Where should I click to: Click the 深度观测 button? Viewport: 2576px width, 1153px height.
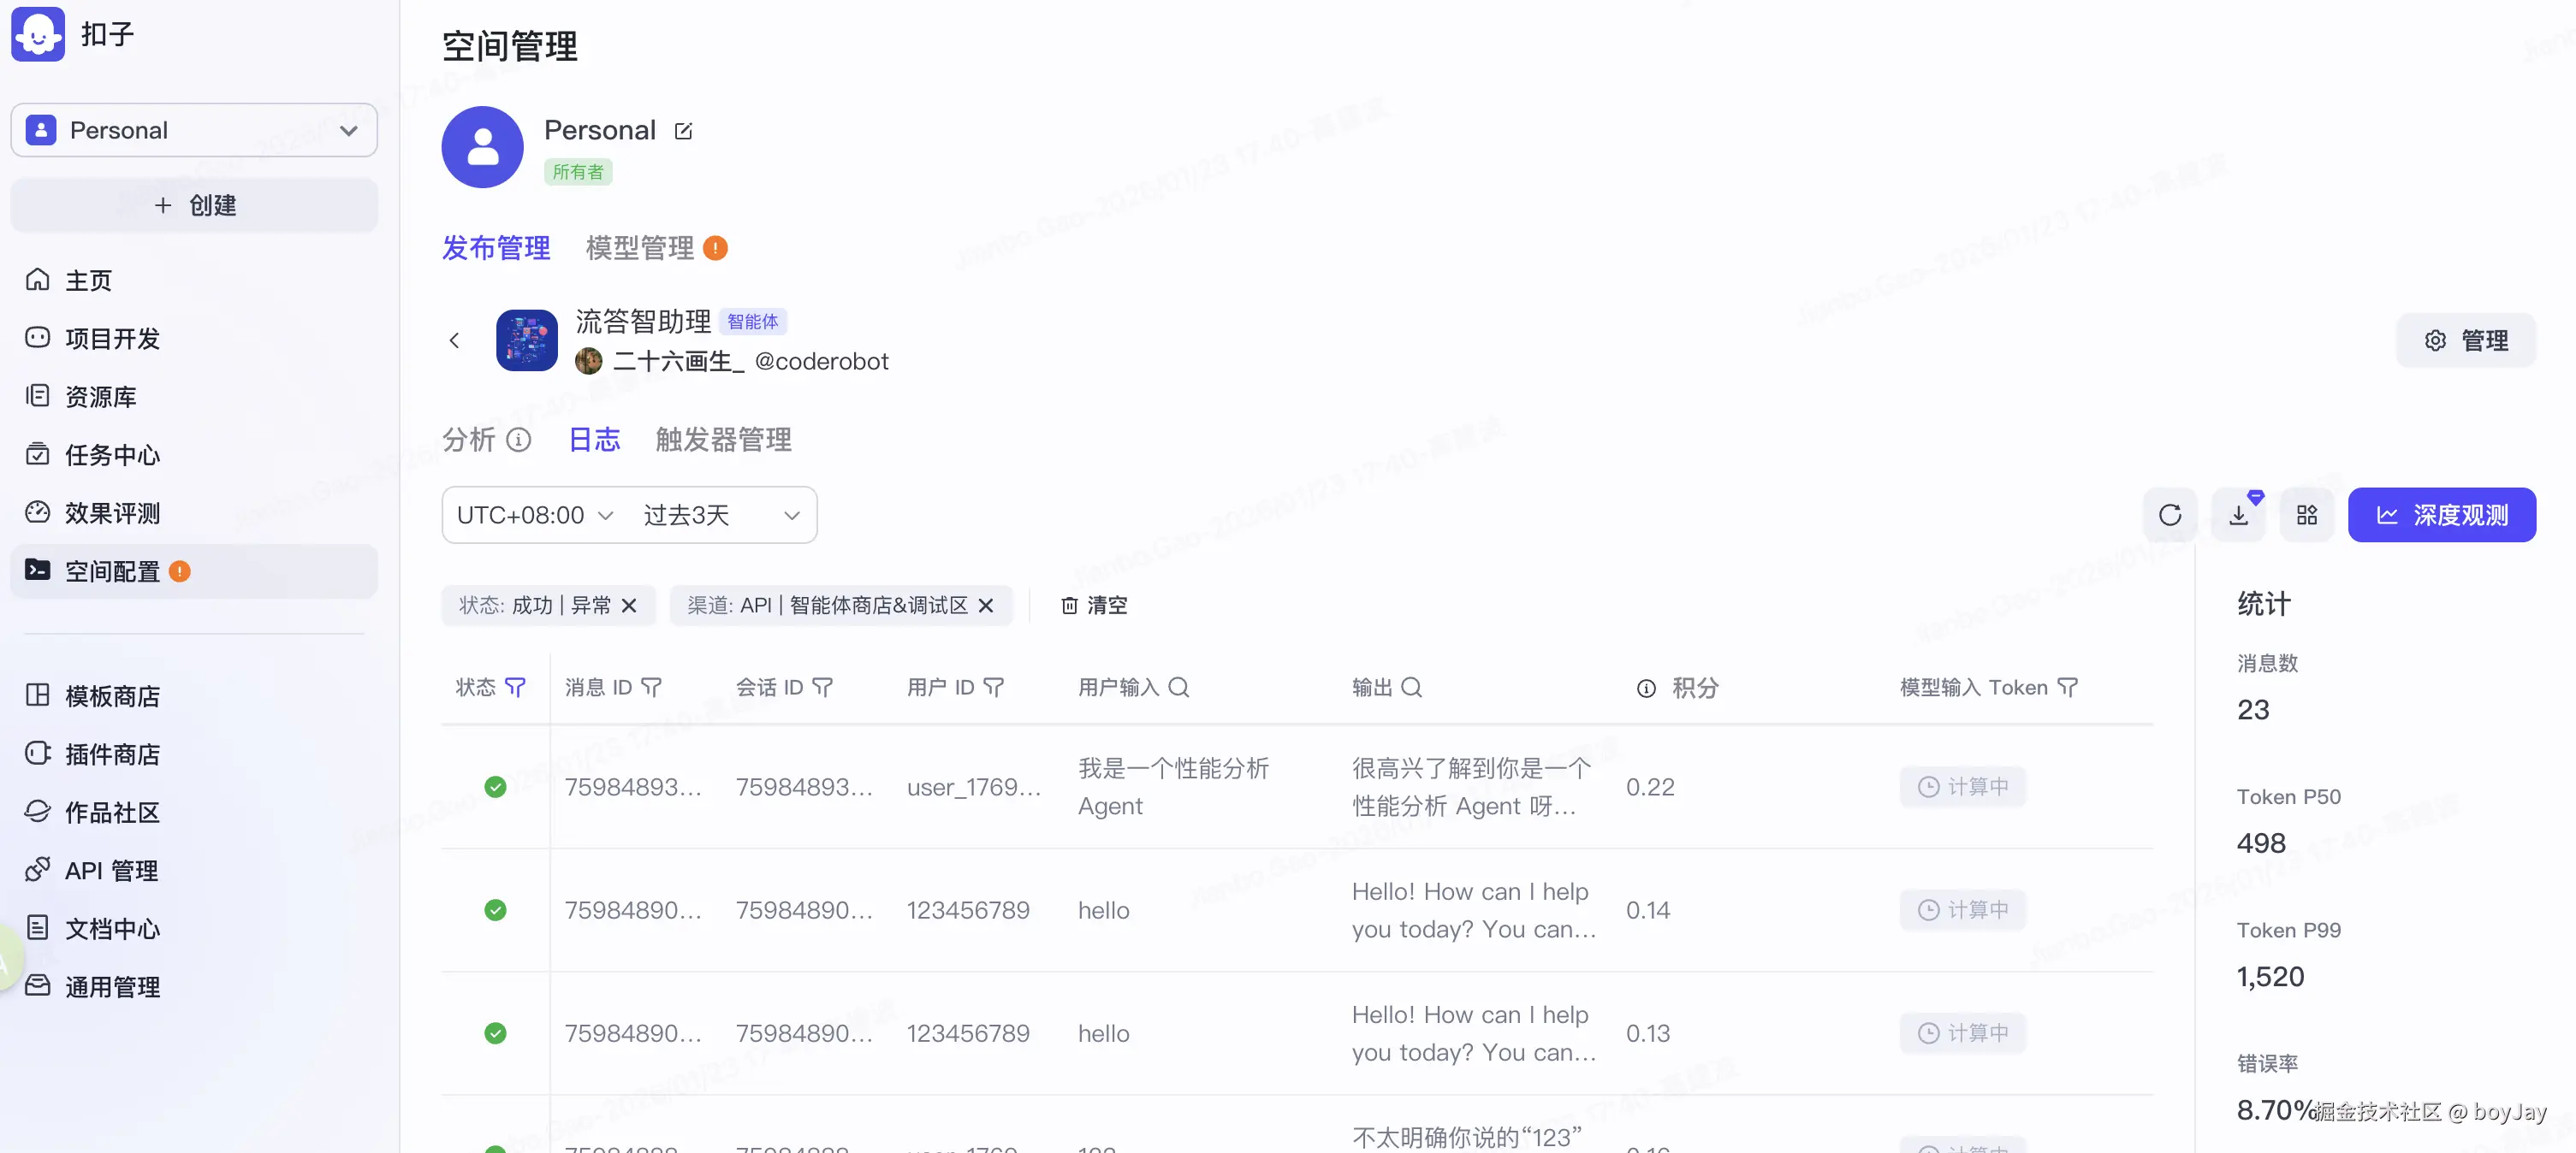click(x=2441, y=516)
